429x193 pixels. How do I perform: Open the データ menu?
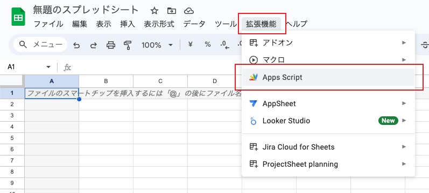194,24
